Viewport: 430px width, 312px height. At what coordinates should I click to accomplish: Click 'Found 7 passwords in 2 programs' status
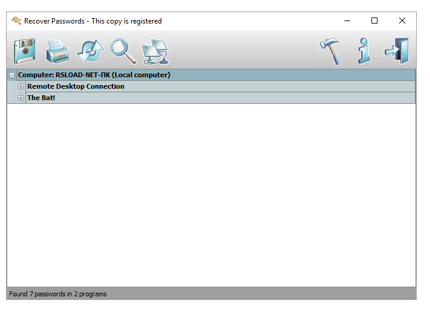[x=58, y=294]
